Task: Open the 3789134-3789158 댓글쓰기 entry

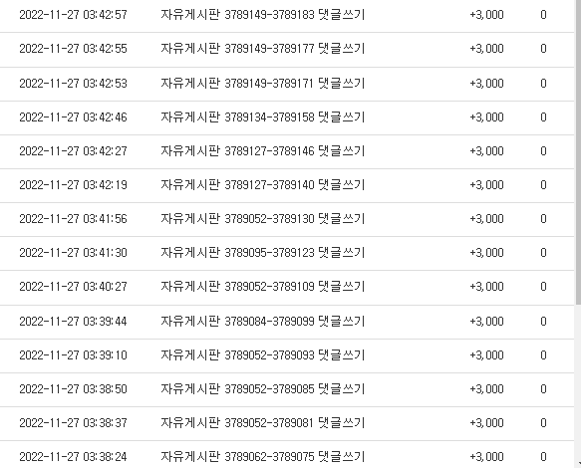Action: click(263, 117)
